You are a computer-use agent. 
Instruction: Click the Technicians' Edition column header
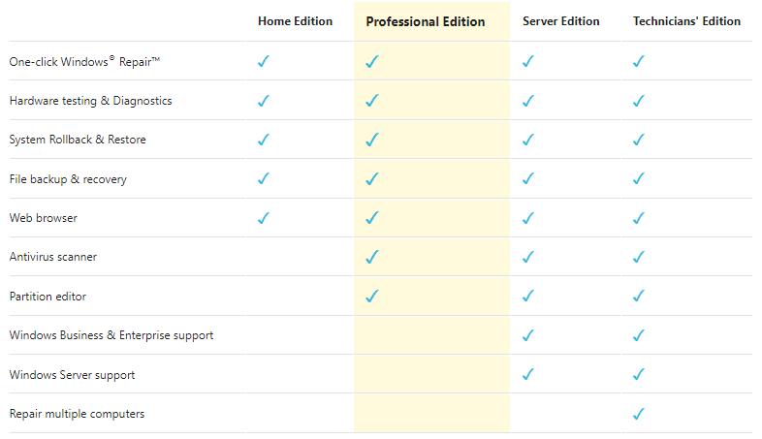pyautogui.click(x=686, y=21)
